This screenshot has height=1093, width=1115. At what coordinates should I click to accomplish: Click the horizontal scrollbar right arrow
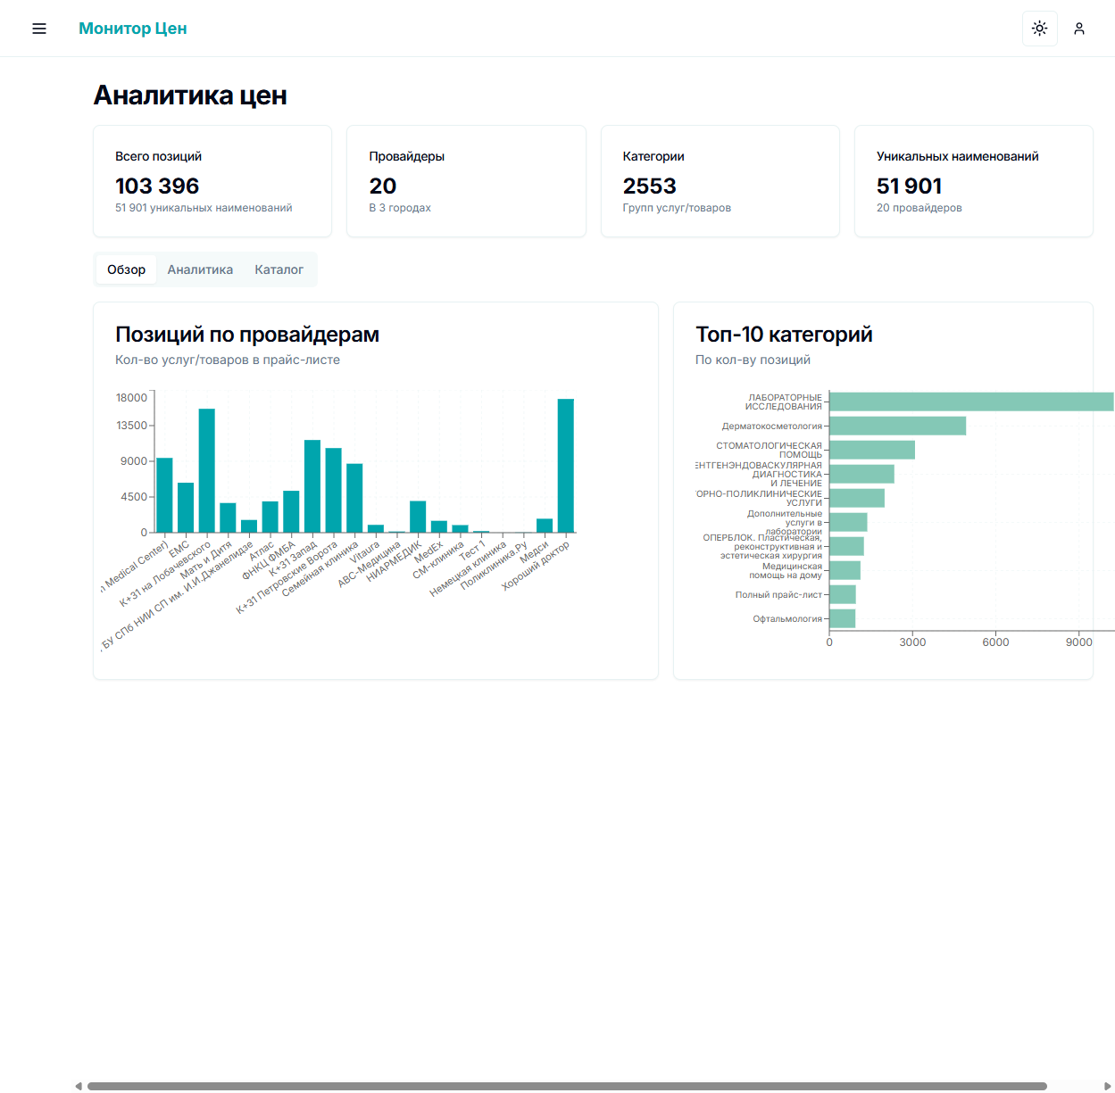click(x=1108, y=1086)
